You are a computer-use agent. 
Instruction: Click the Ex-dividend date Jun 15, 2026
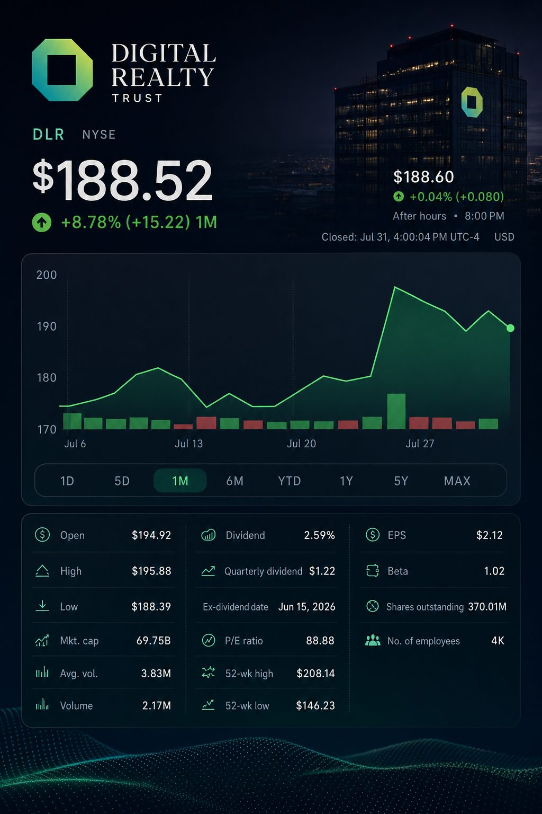point(307,607)
